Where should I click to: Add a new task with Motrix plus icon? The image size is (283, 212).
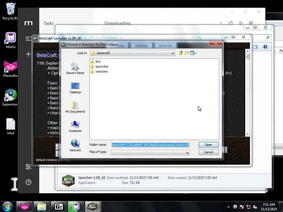[x=28, y=54]
